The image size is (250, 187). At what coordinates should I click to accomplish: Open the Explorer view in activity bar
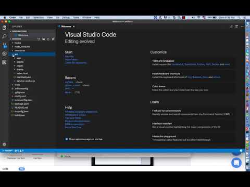[4, 28]
